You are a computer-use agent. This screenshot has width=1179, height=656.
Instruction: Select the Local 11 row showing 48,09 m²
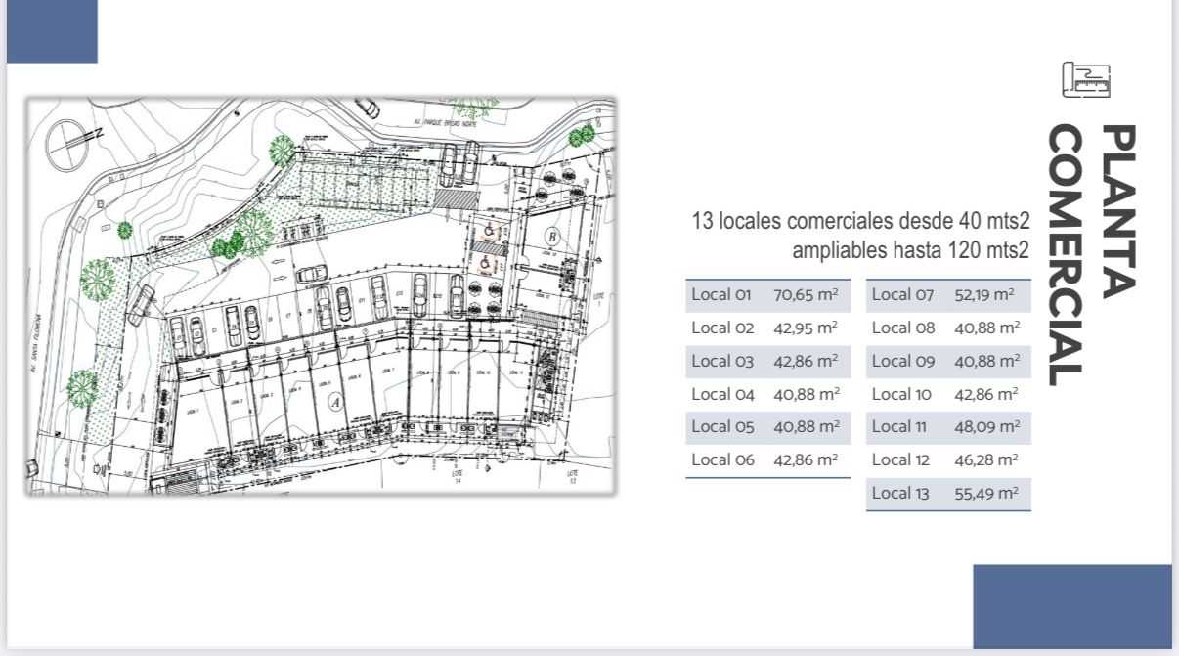tap(946, 426)
